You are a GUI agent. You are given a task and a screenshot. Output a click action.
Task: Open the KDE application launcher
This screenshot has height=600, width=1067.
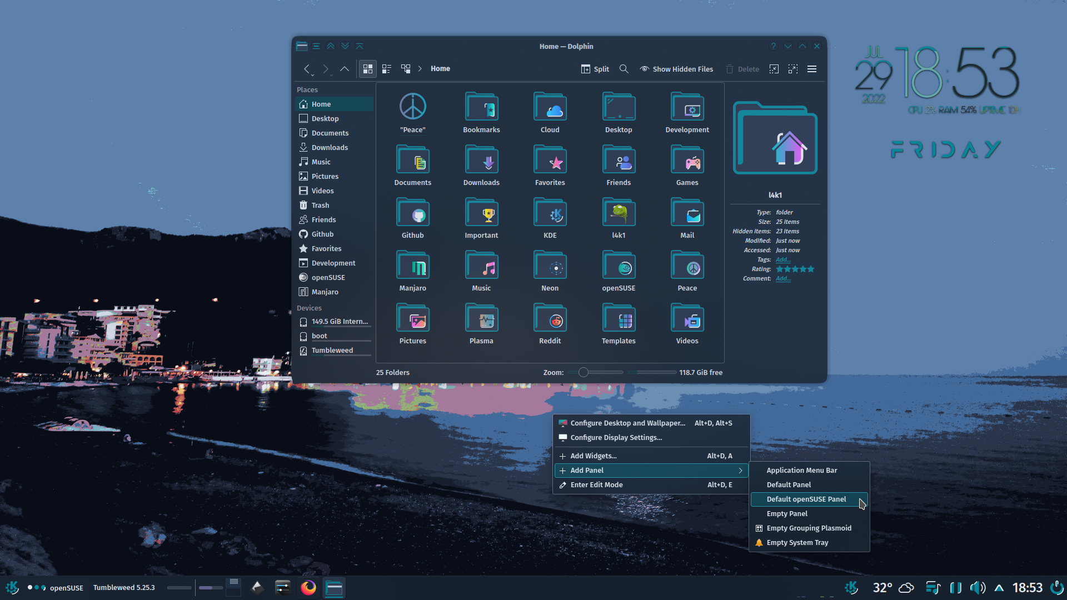click(x=12, y=587)
